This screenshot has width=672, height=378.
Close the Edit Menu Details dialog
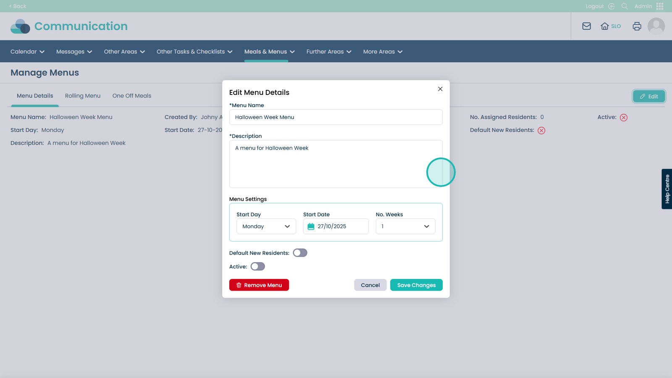pos(440,89)
